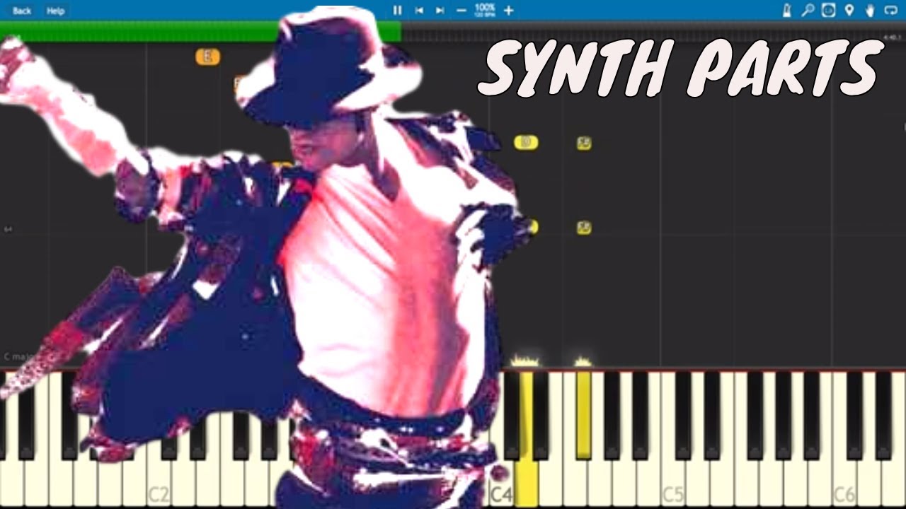Play the highlighted yellow F#4 black key
This screenshot has width=906, height=509.
(583, 414)
